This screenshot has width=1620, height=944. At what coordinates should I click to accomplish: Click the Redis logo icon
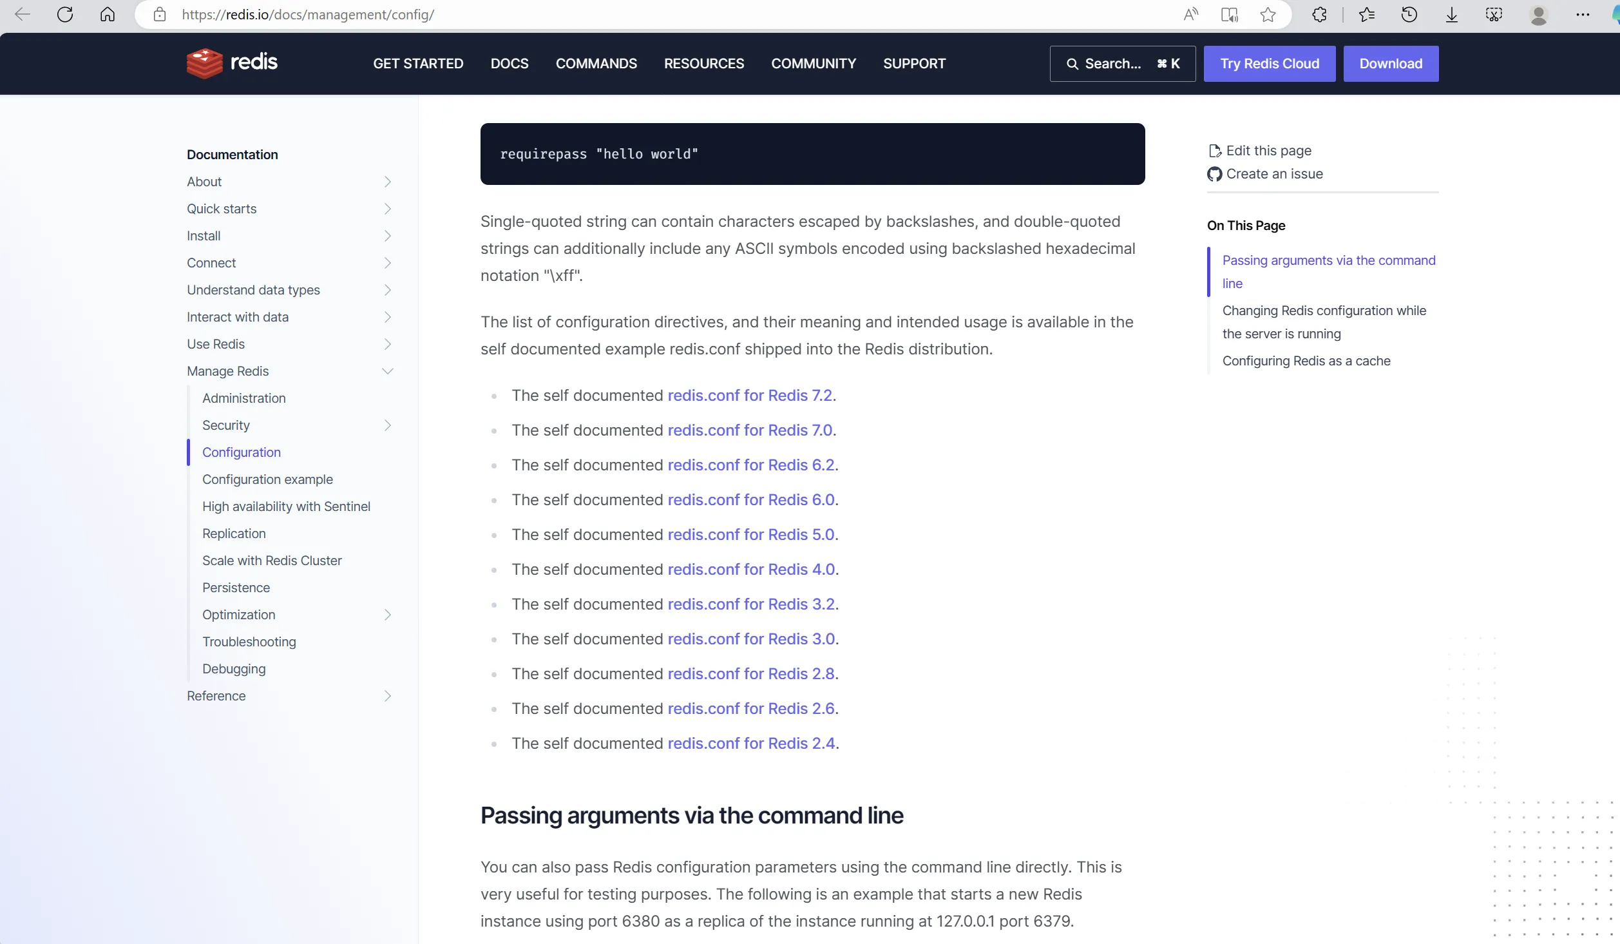(205, 63)
